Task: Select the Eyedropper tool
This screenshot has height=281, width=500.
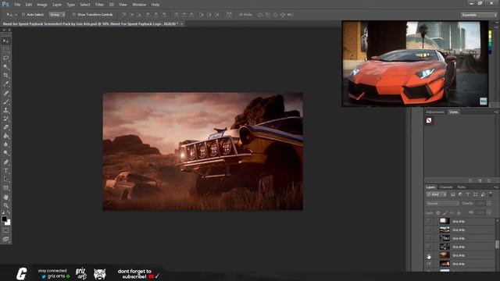Action: 5,84
